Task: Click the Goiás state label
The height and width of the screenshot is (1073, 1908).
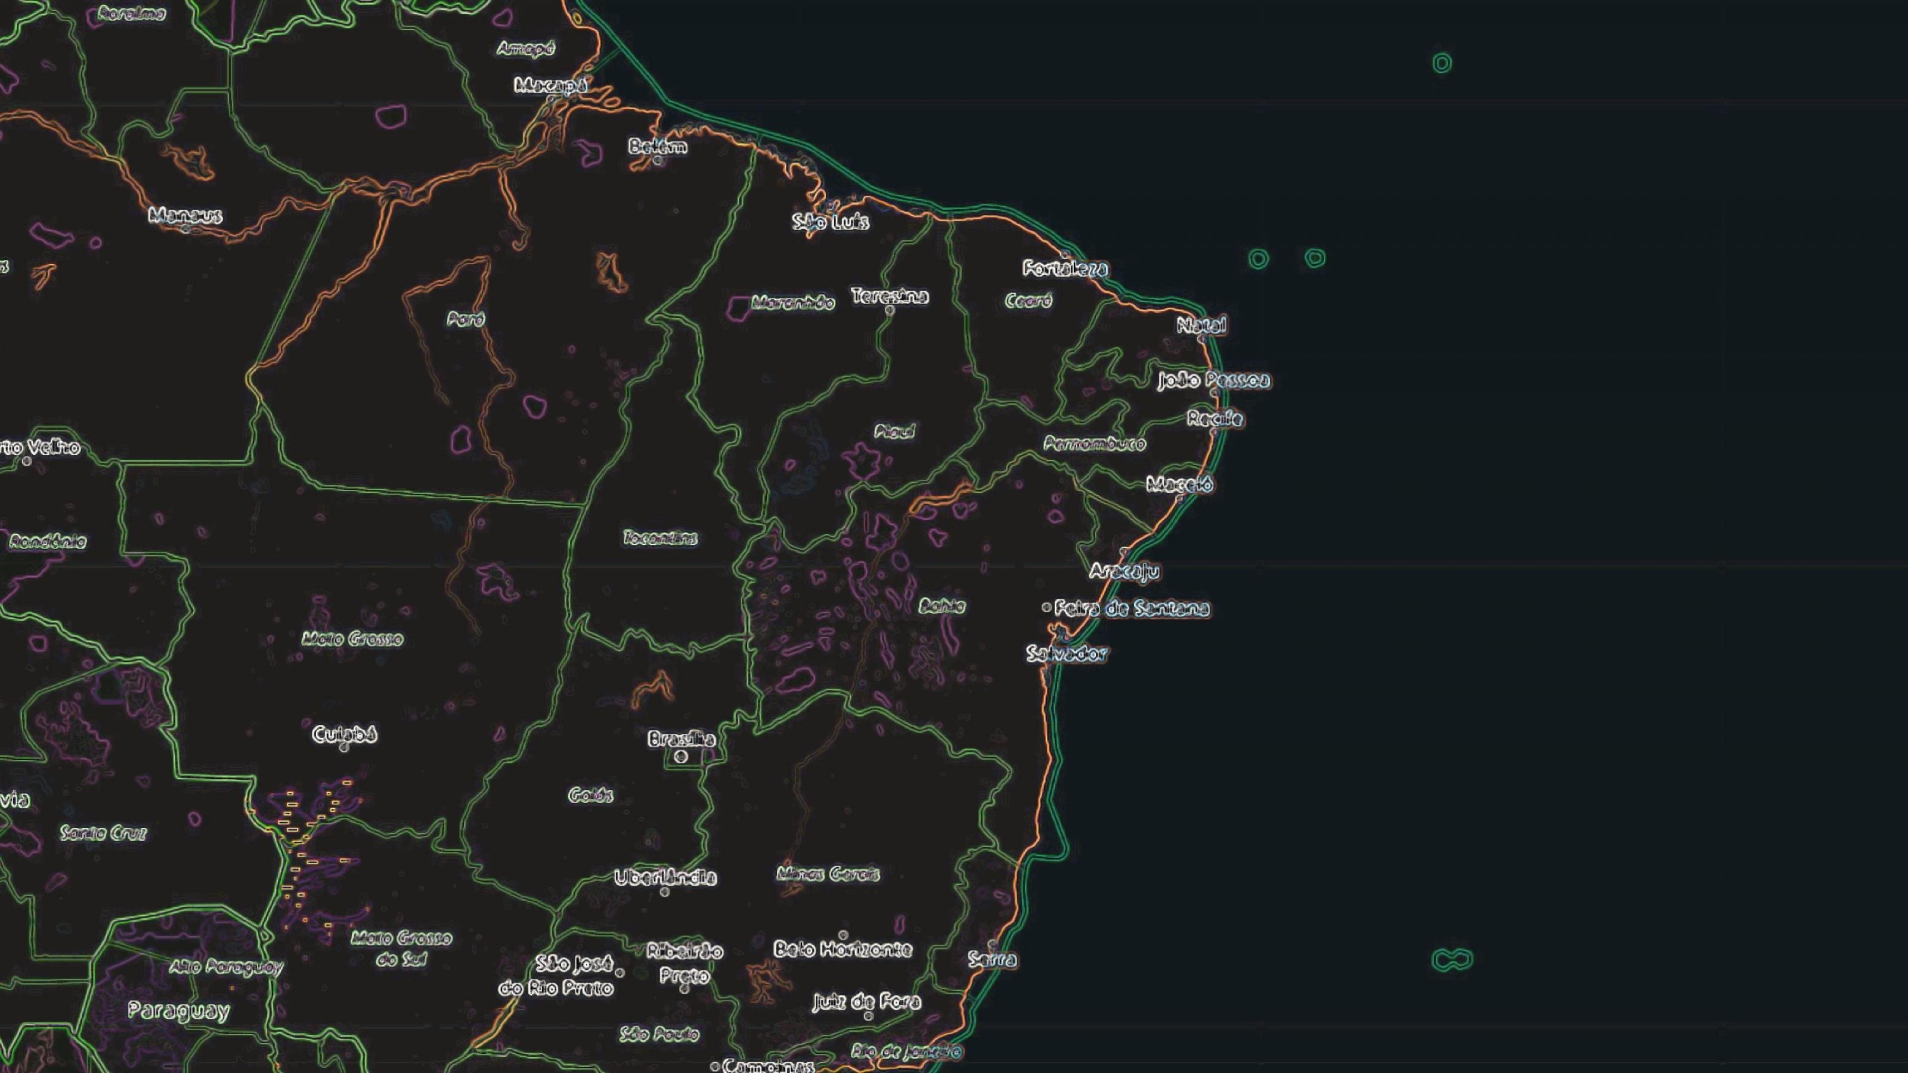Action: tap(590, 795)
